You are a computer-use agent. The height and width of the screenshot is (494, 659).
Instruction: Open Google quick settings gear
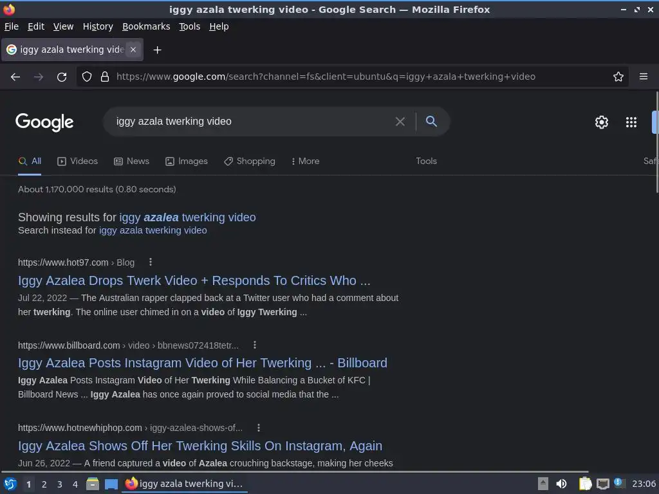[x=602, y=122]
